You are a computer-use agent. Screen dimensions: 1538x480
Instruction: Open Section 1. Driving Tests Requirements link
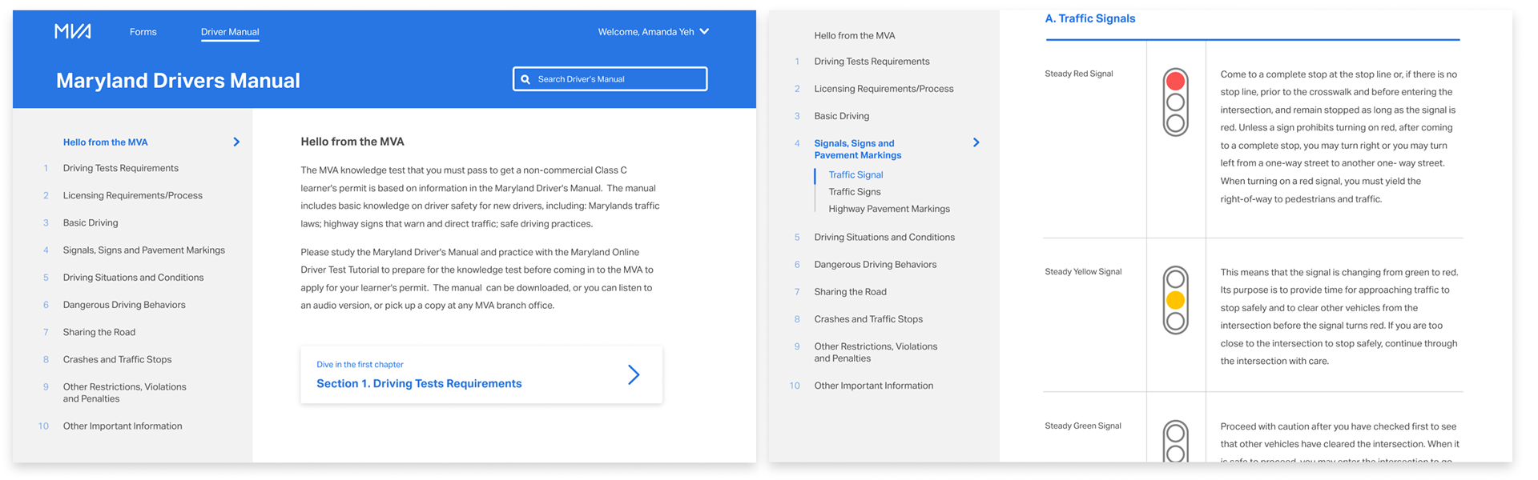coord(419,384)
